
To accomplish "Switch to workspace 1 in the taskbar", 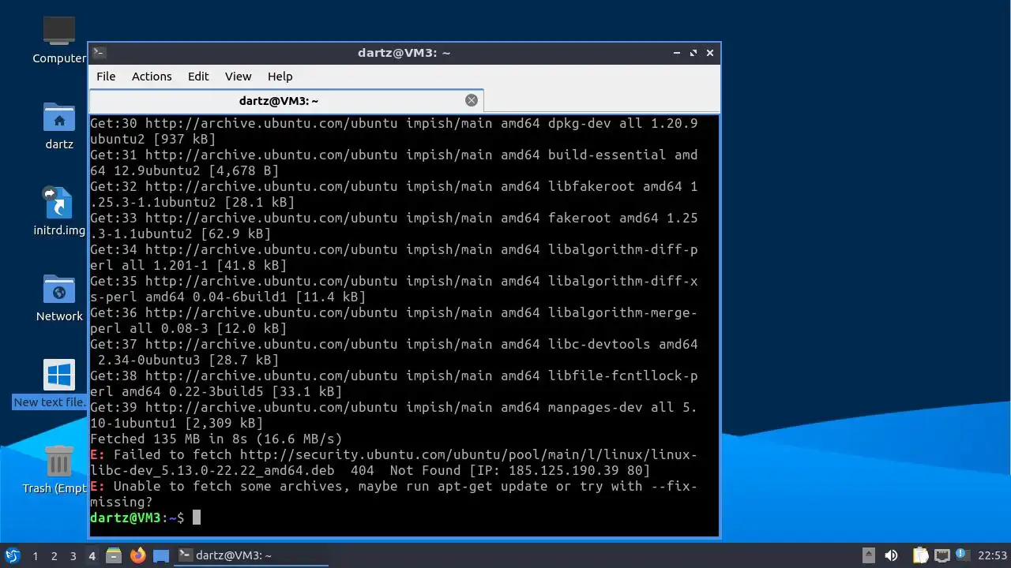I will [x=35, y=555].
